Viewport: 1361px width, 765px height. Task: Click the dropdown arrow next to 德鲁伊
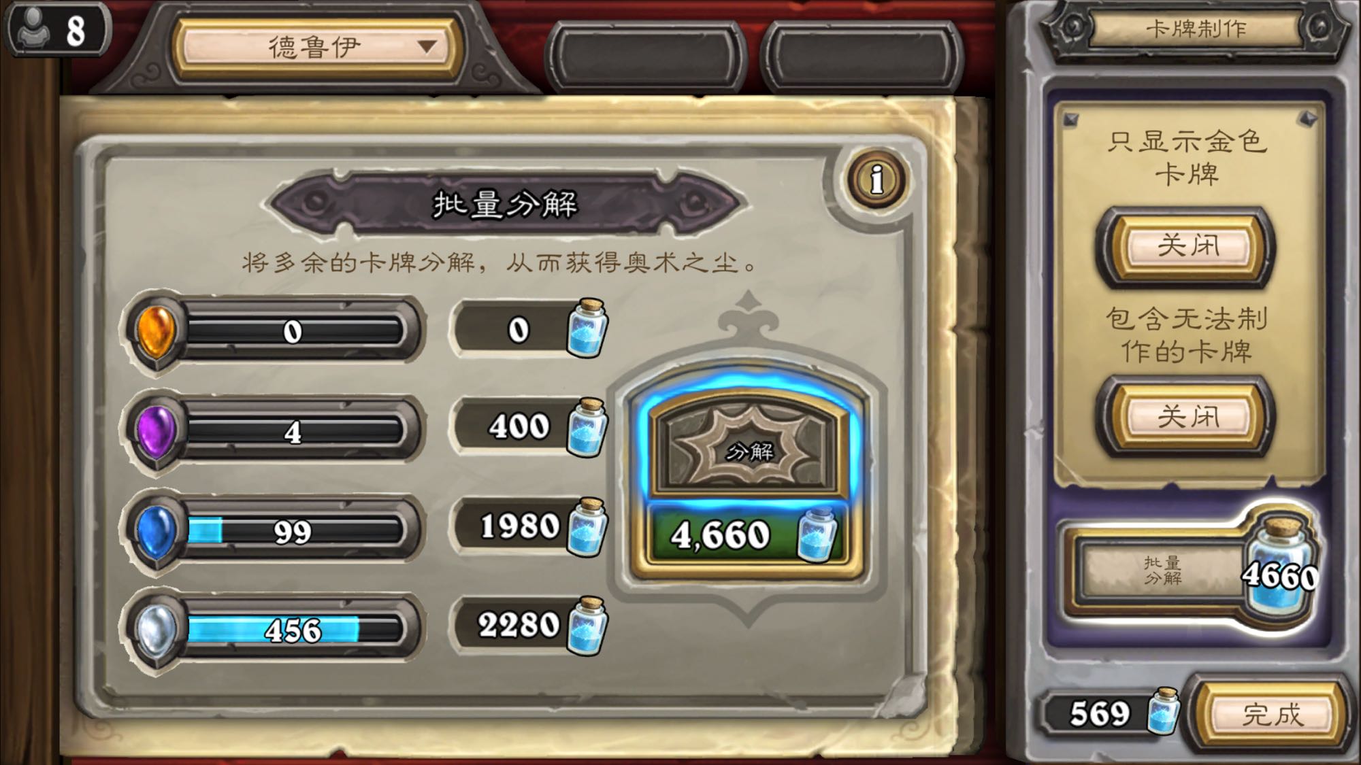coord(427,46)
